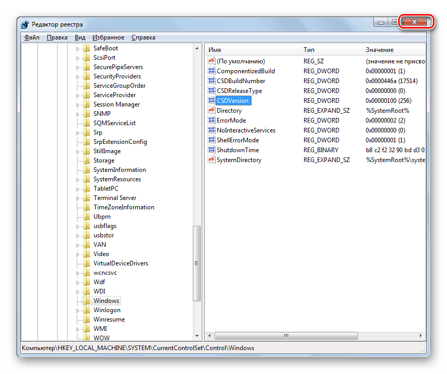Open the Вид menu

pyautogui.click(x=80, y=37)
